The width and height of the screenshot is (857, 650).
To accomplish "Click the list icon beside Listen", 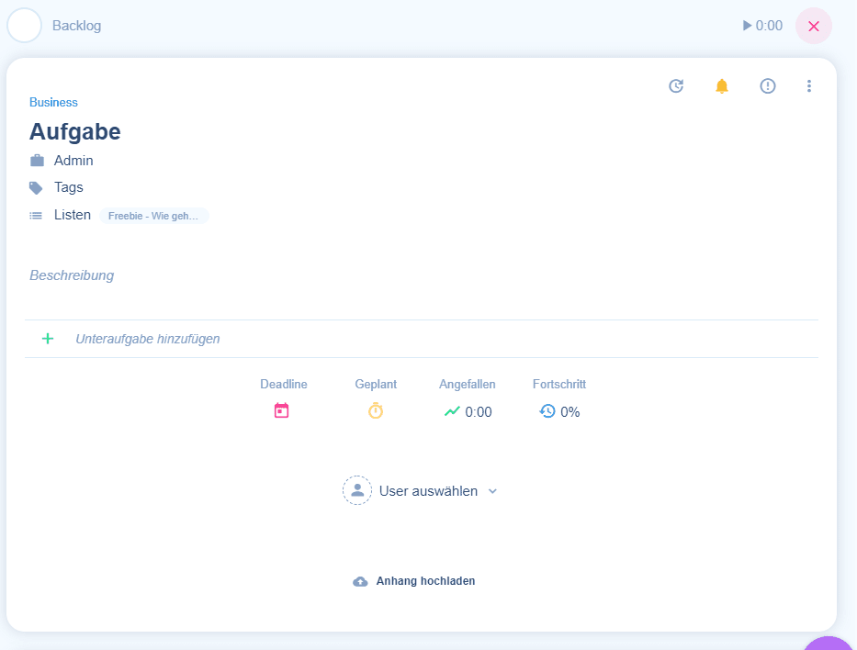I will pyautogui.click(x=36, y=216).
